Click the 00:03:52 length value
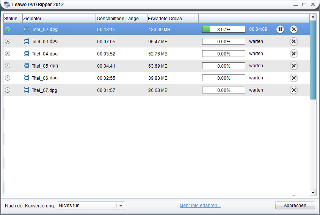This screenshot has height=215, width=320. (106, 54)
